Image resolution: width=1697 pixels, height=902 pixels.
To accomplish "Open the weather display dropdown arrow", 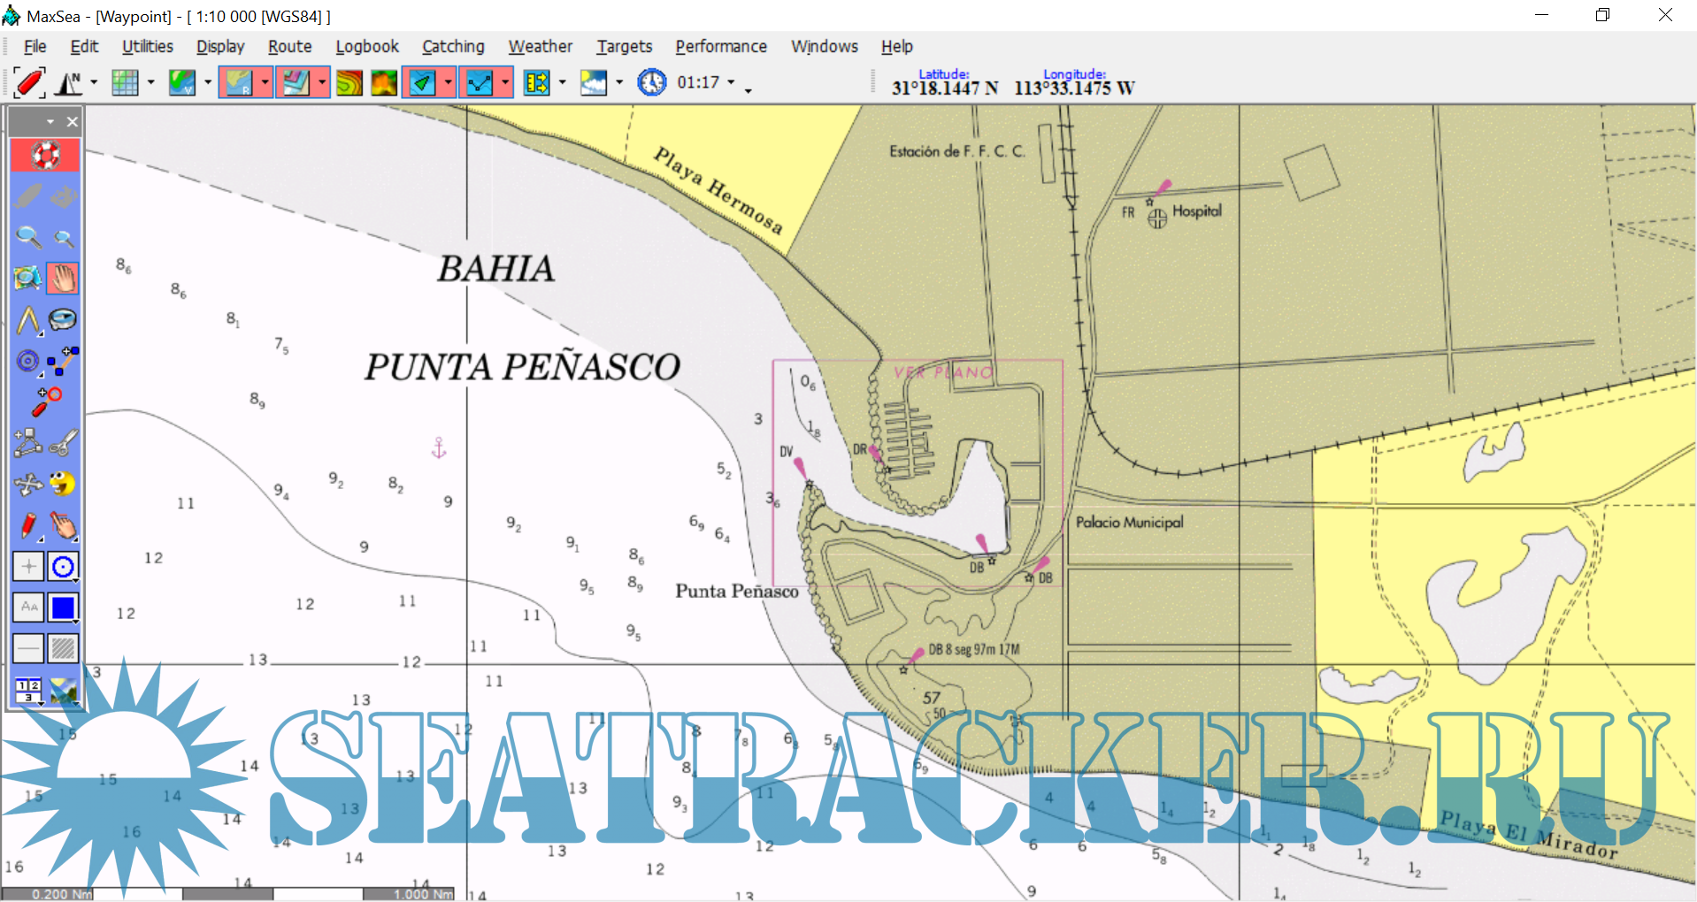I will pyautogui.click(x=618, y=83).
